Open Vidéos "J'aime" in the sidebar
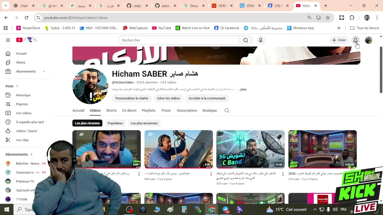383x215 pixels. pyautogui.click(x=27, y=131)
